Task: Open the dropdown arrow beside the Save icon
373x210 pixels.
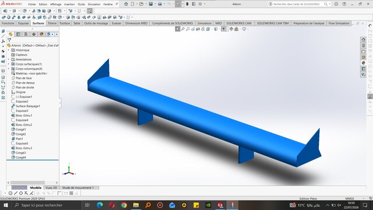Action: pos(155,4)
